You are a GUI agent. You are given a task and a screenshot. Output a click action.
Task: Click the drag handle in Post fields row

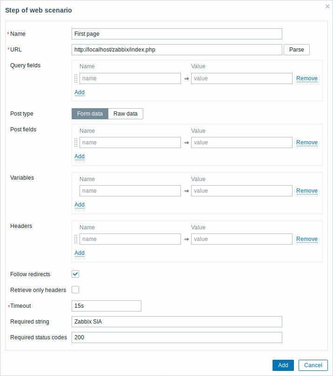click(x=76, y=143)
